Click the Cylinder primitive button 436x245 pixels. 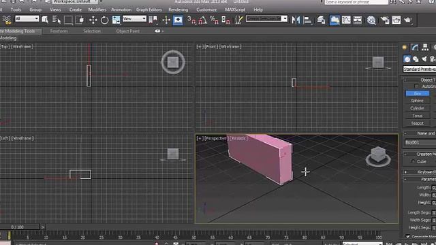point(418,108)
